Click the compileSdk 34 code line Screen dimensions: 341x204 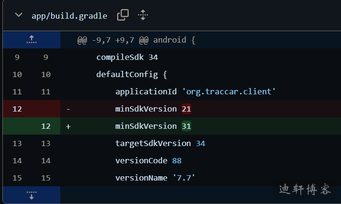127,57
